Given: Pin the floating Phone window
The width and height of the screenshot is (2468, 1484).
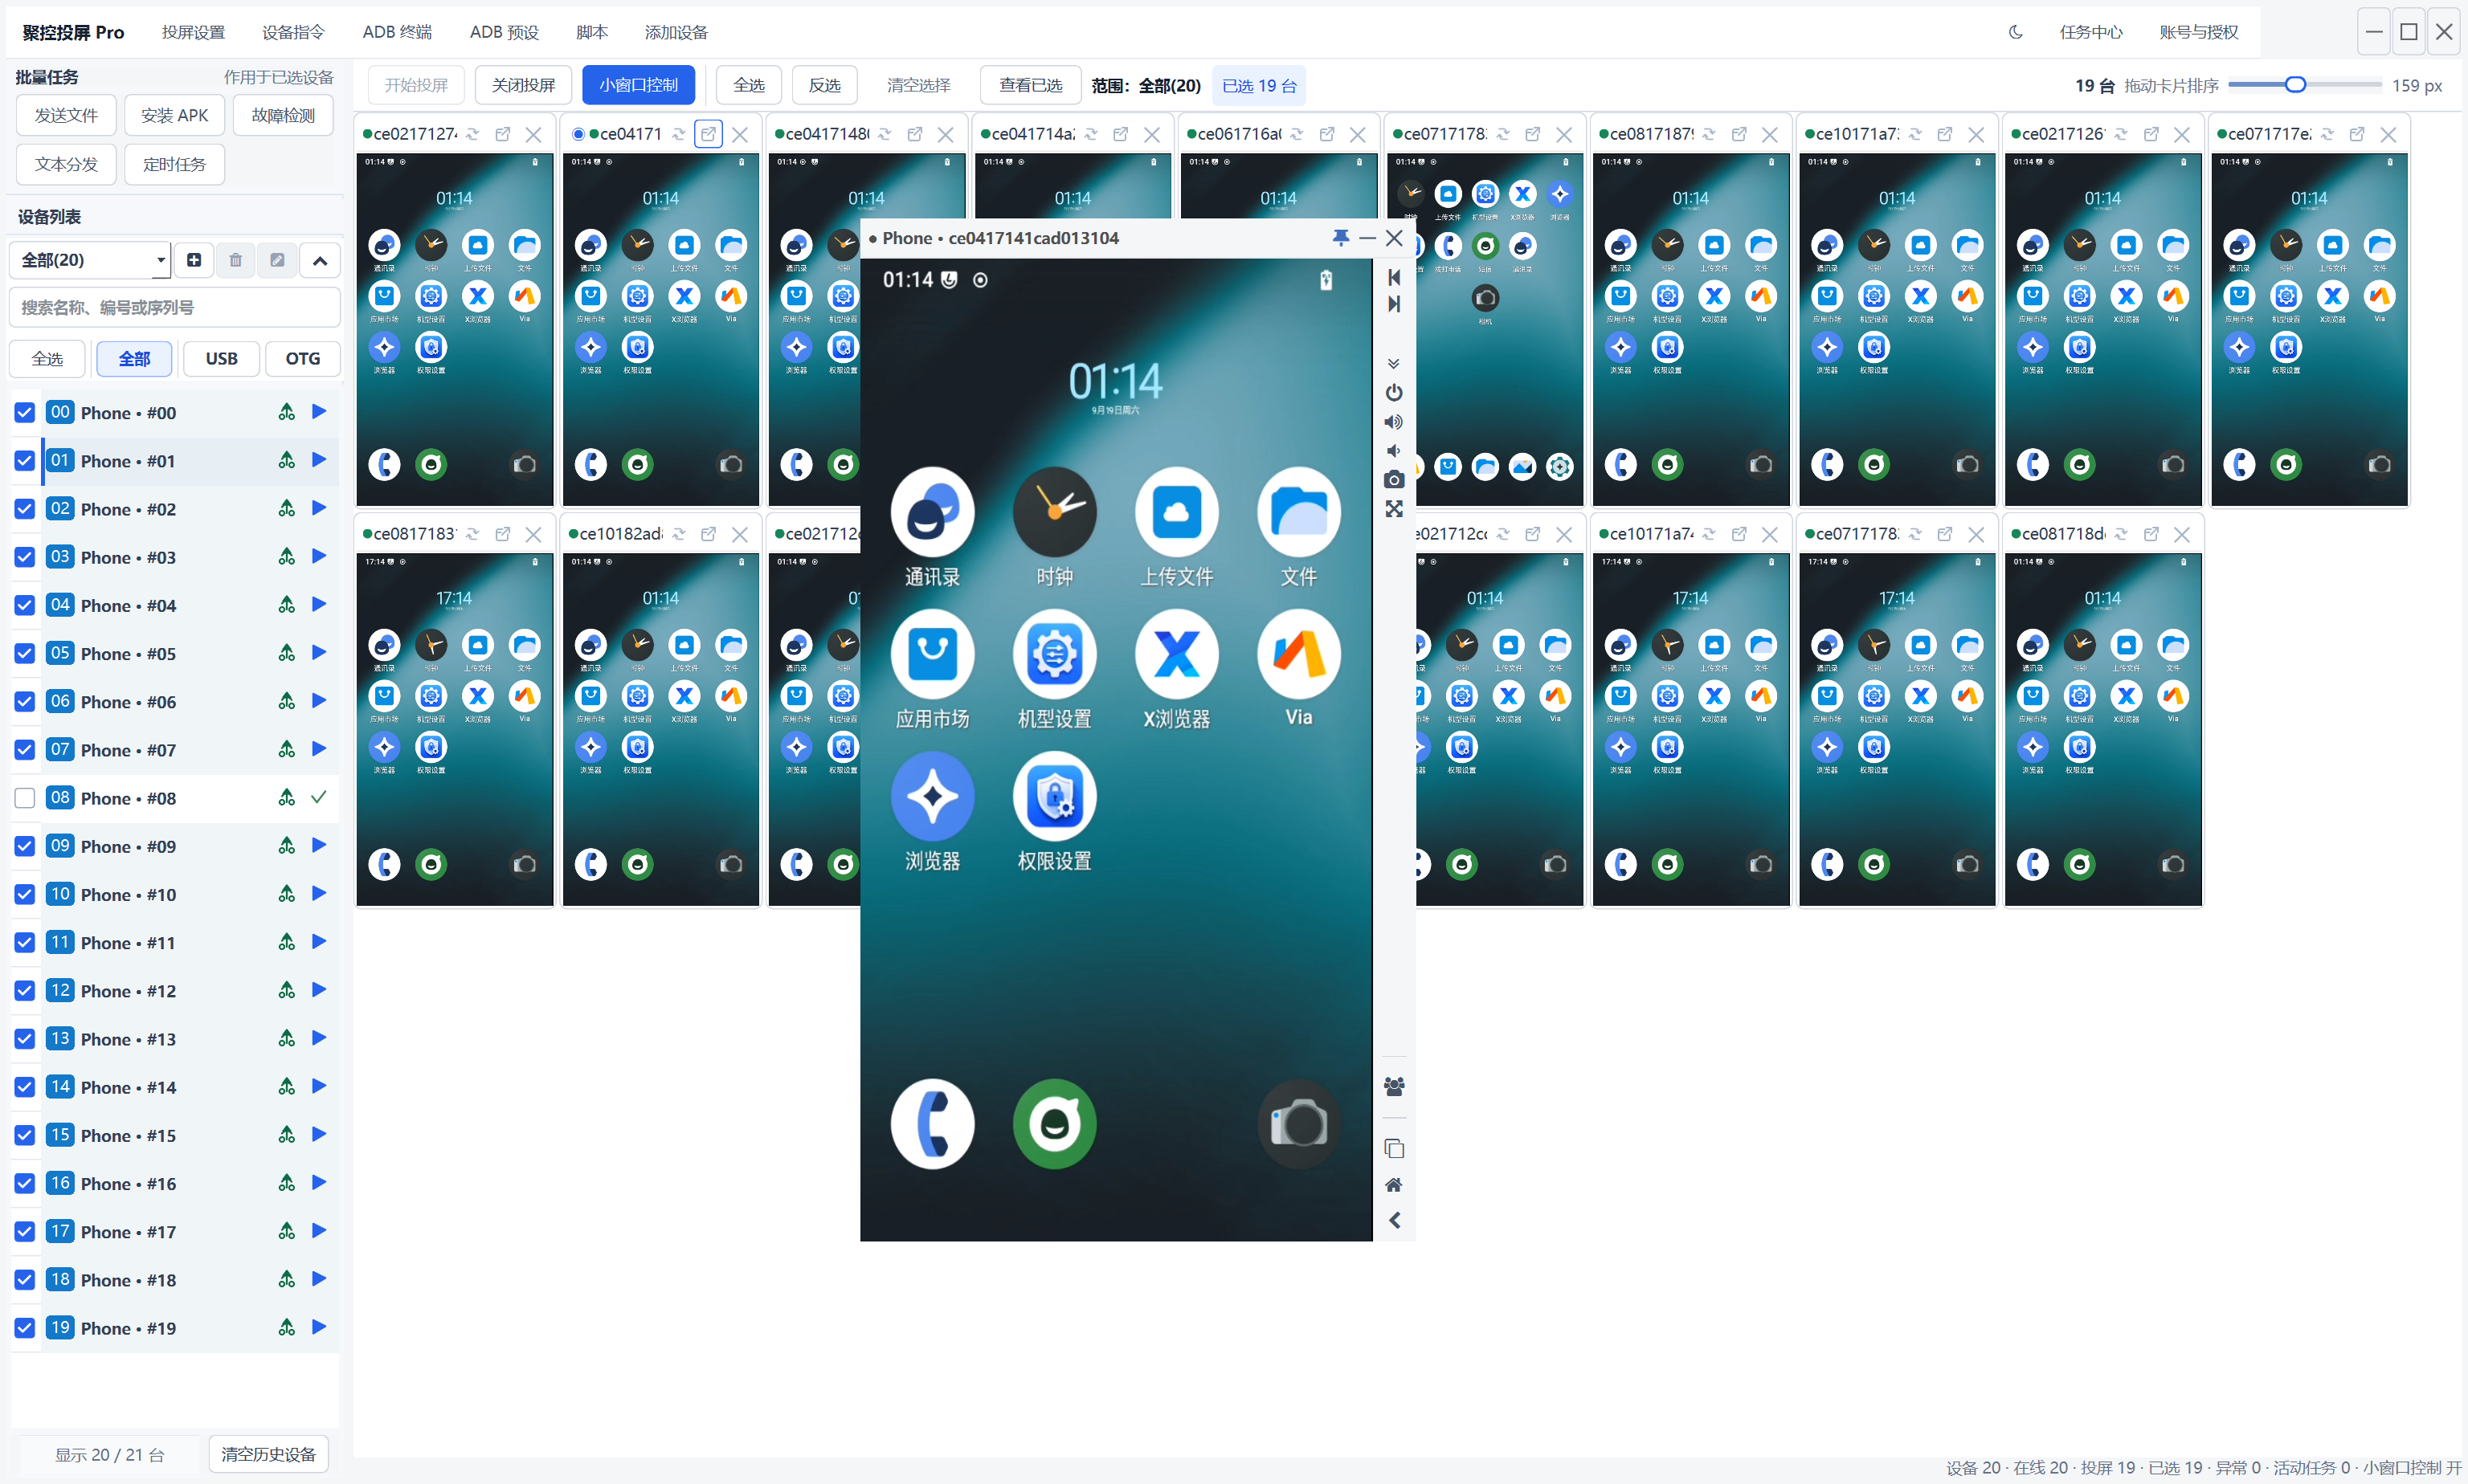Looking at the screenshot, I should tap(1341, 237).
